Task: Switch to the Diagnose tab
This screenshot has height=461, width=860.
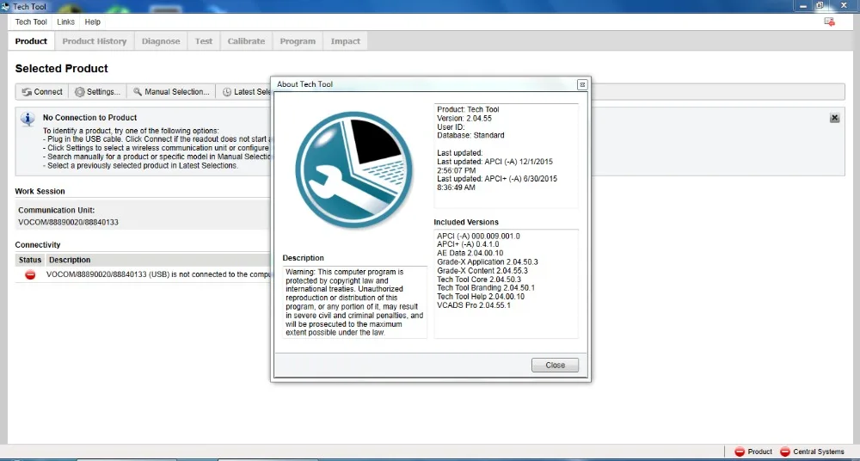Action: click(161, 41)
